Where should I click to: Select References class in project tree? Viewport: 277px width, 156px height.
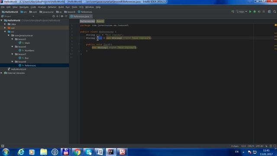[30, 65]
